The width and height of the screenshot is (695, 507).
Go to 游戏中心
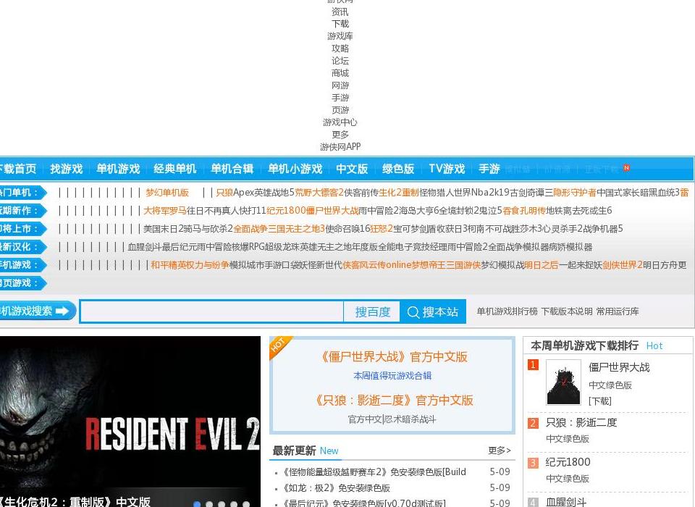click(340, 122)
